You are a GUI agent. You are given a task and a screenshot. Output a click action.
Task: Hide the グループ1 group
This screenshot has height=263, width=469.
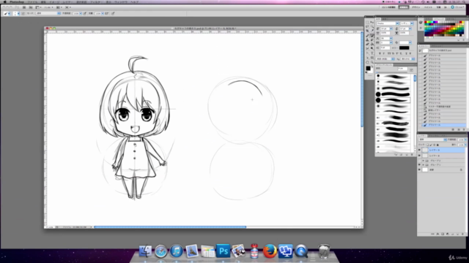(419, 164)
